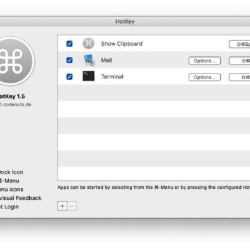
Task: Select the Mail row label
Action: click(x=106, y=60)
